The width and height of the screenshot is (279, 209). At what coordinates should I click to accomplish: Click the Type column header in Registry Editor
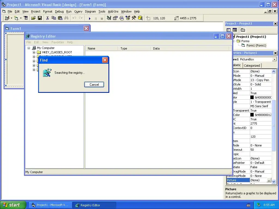point(134,48)
